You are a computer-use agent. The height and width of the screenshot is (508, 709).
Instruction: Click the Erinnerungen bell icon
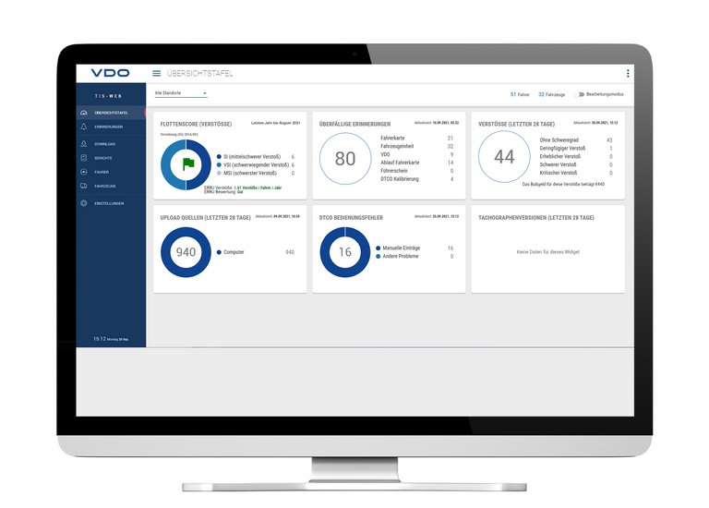coord(84,127)
